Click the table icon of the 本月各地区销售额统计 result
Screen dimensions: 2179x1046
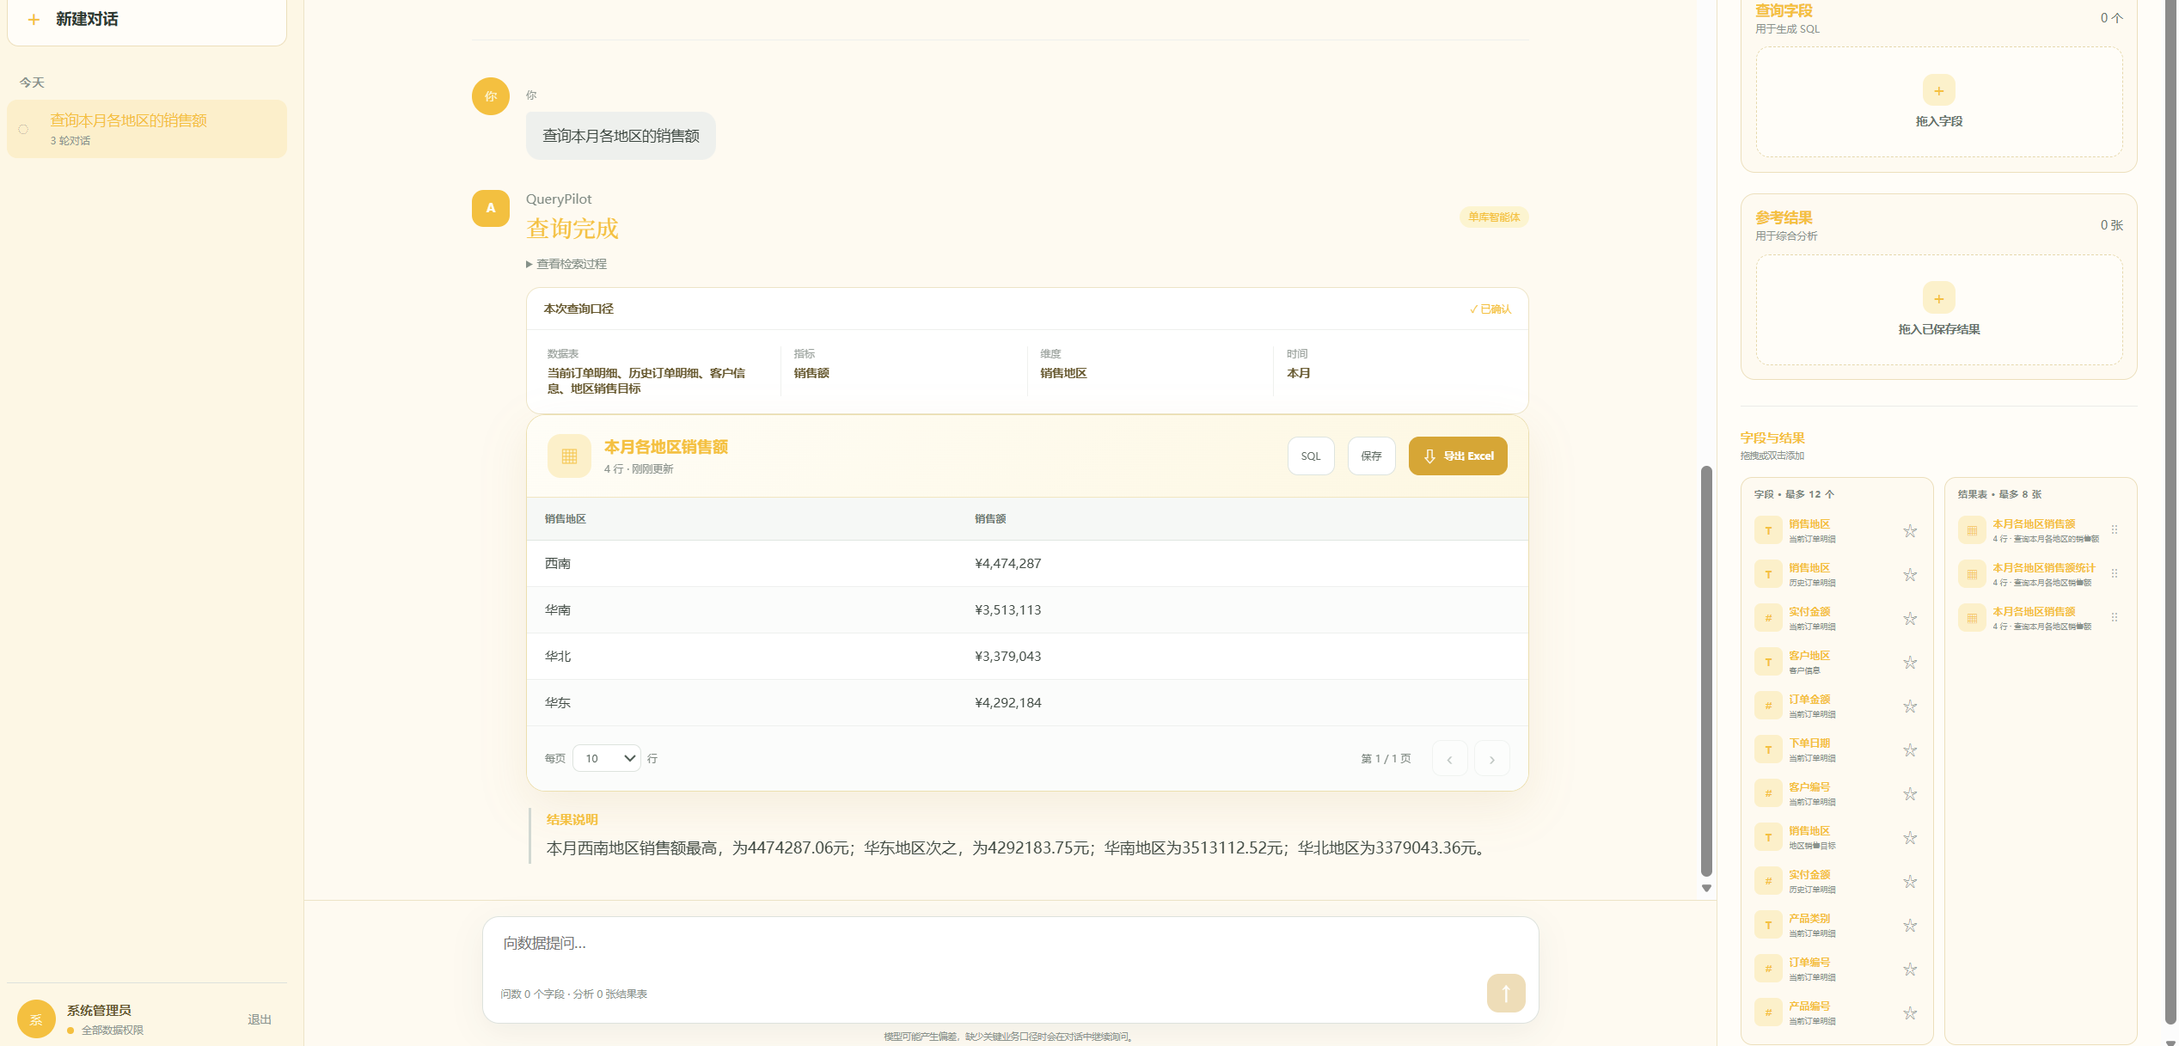coord(1972,574)
